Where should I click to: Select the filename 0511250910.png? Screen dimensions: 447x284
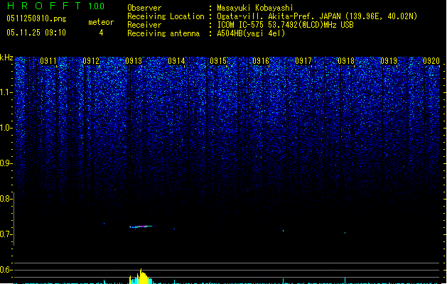(36, 18)
